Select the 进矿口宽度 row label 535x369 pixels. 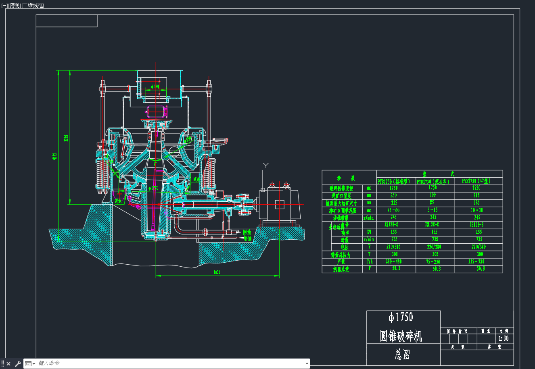point(341,196)
